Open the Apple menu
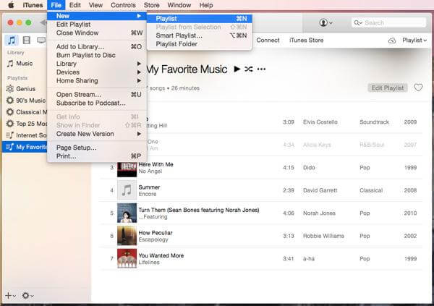The height and width of the screenshot is (306, 434). (x=11, y=5)
